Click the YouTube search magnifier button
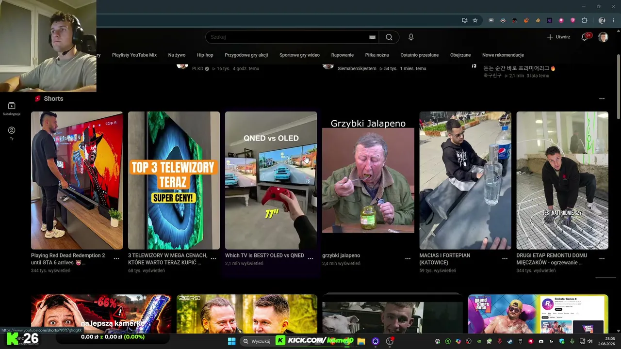The image size is (621, 349). pyautogui.click(x=389, y=37)
